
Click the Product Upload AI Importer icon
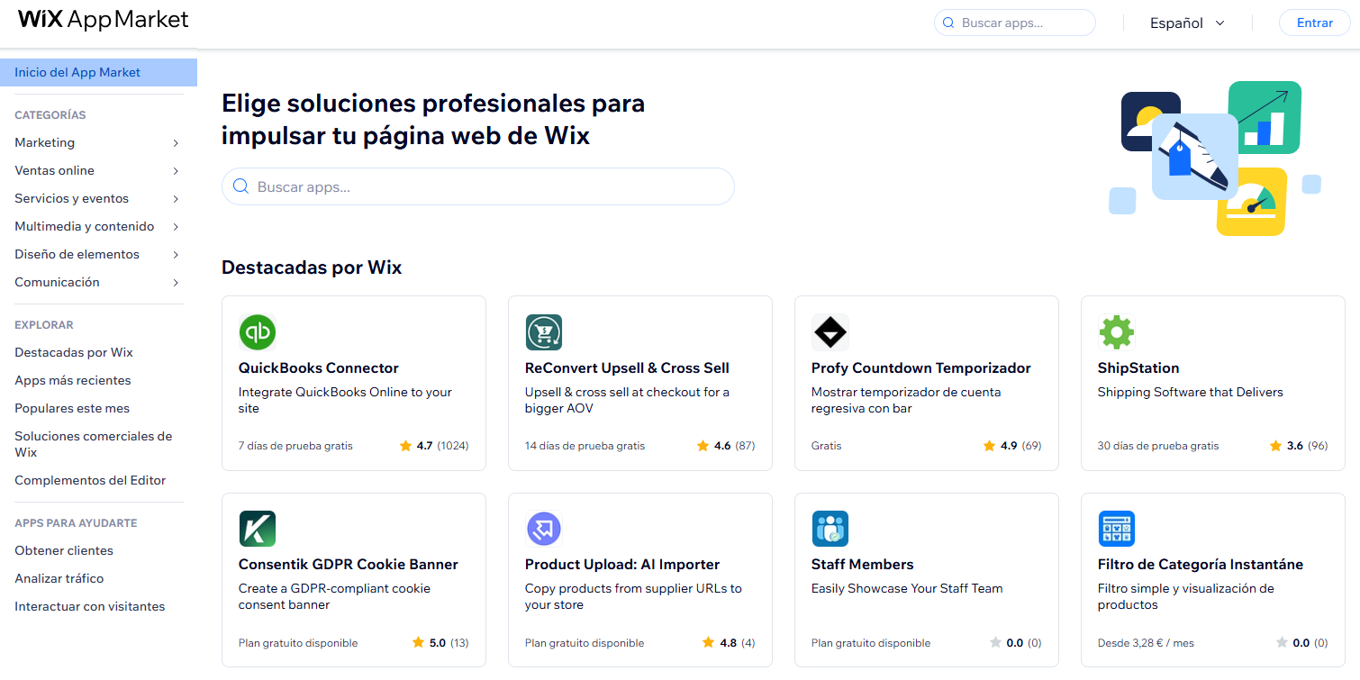click(x=544, y=529)
